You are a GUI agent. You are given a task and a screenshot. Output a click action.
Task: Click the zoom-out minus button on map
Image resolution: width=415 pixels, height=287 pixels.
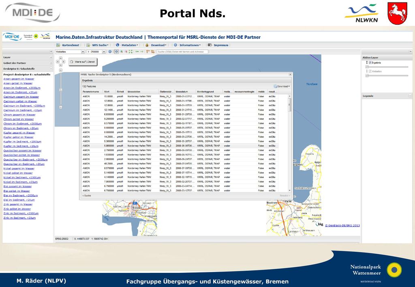[x=61, y=107]
